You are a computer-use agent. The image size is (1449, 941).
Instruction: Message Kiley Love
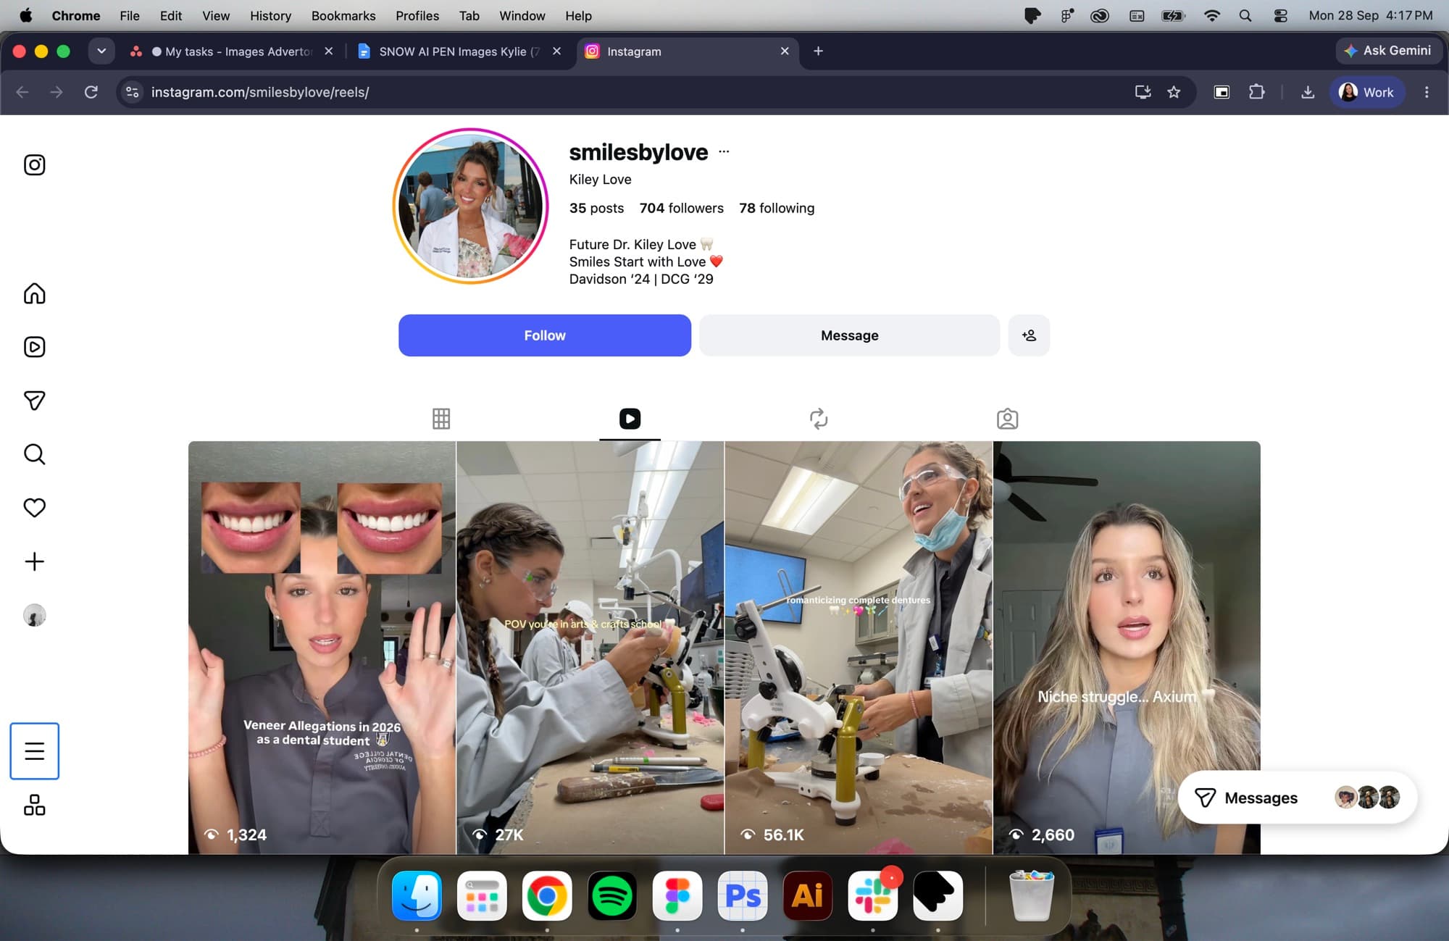[x=849, y=335]
